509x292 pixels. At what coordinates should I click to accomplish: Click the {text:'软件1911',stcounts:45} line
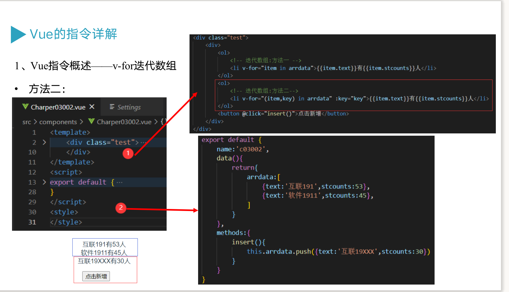click(x=318, y=196)
